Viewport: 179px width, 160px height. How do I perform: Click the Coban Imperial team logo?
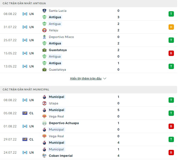(x=44, y=156)
